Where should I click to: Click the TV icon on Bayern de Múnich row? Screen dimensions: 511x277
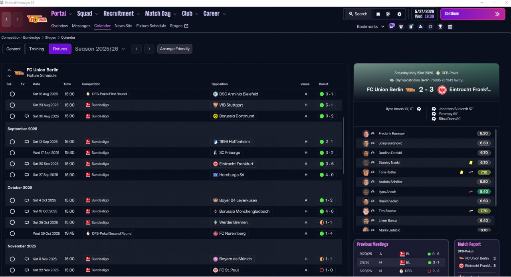(27, 259)
